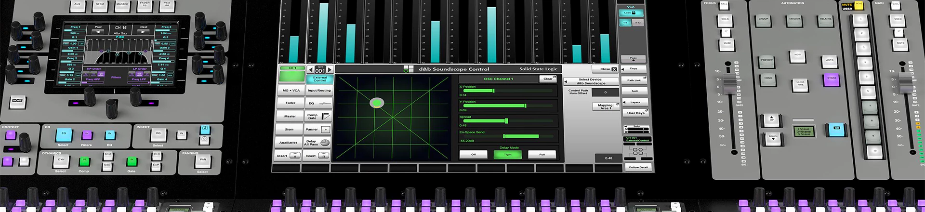Set Delay Mode to Off
925x212 pixels.
[474, 155]
